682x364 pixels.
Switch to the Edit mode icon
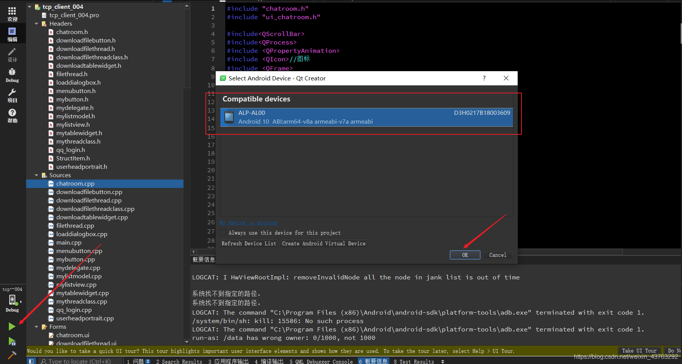(x=12, y=34)
